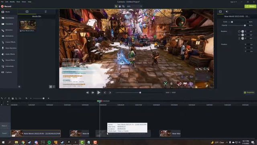Jump to previous clip with left chevron

[x=105, y=93]
